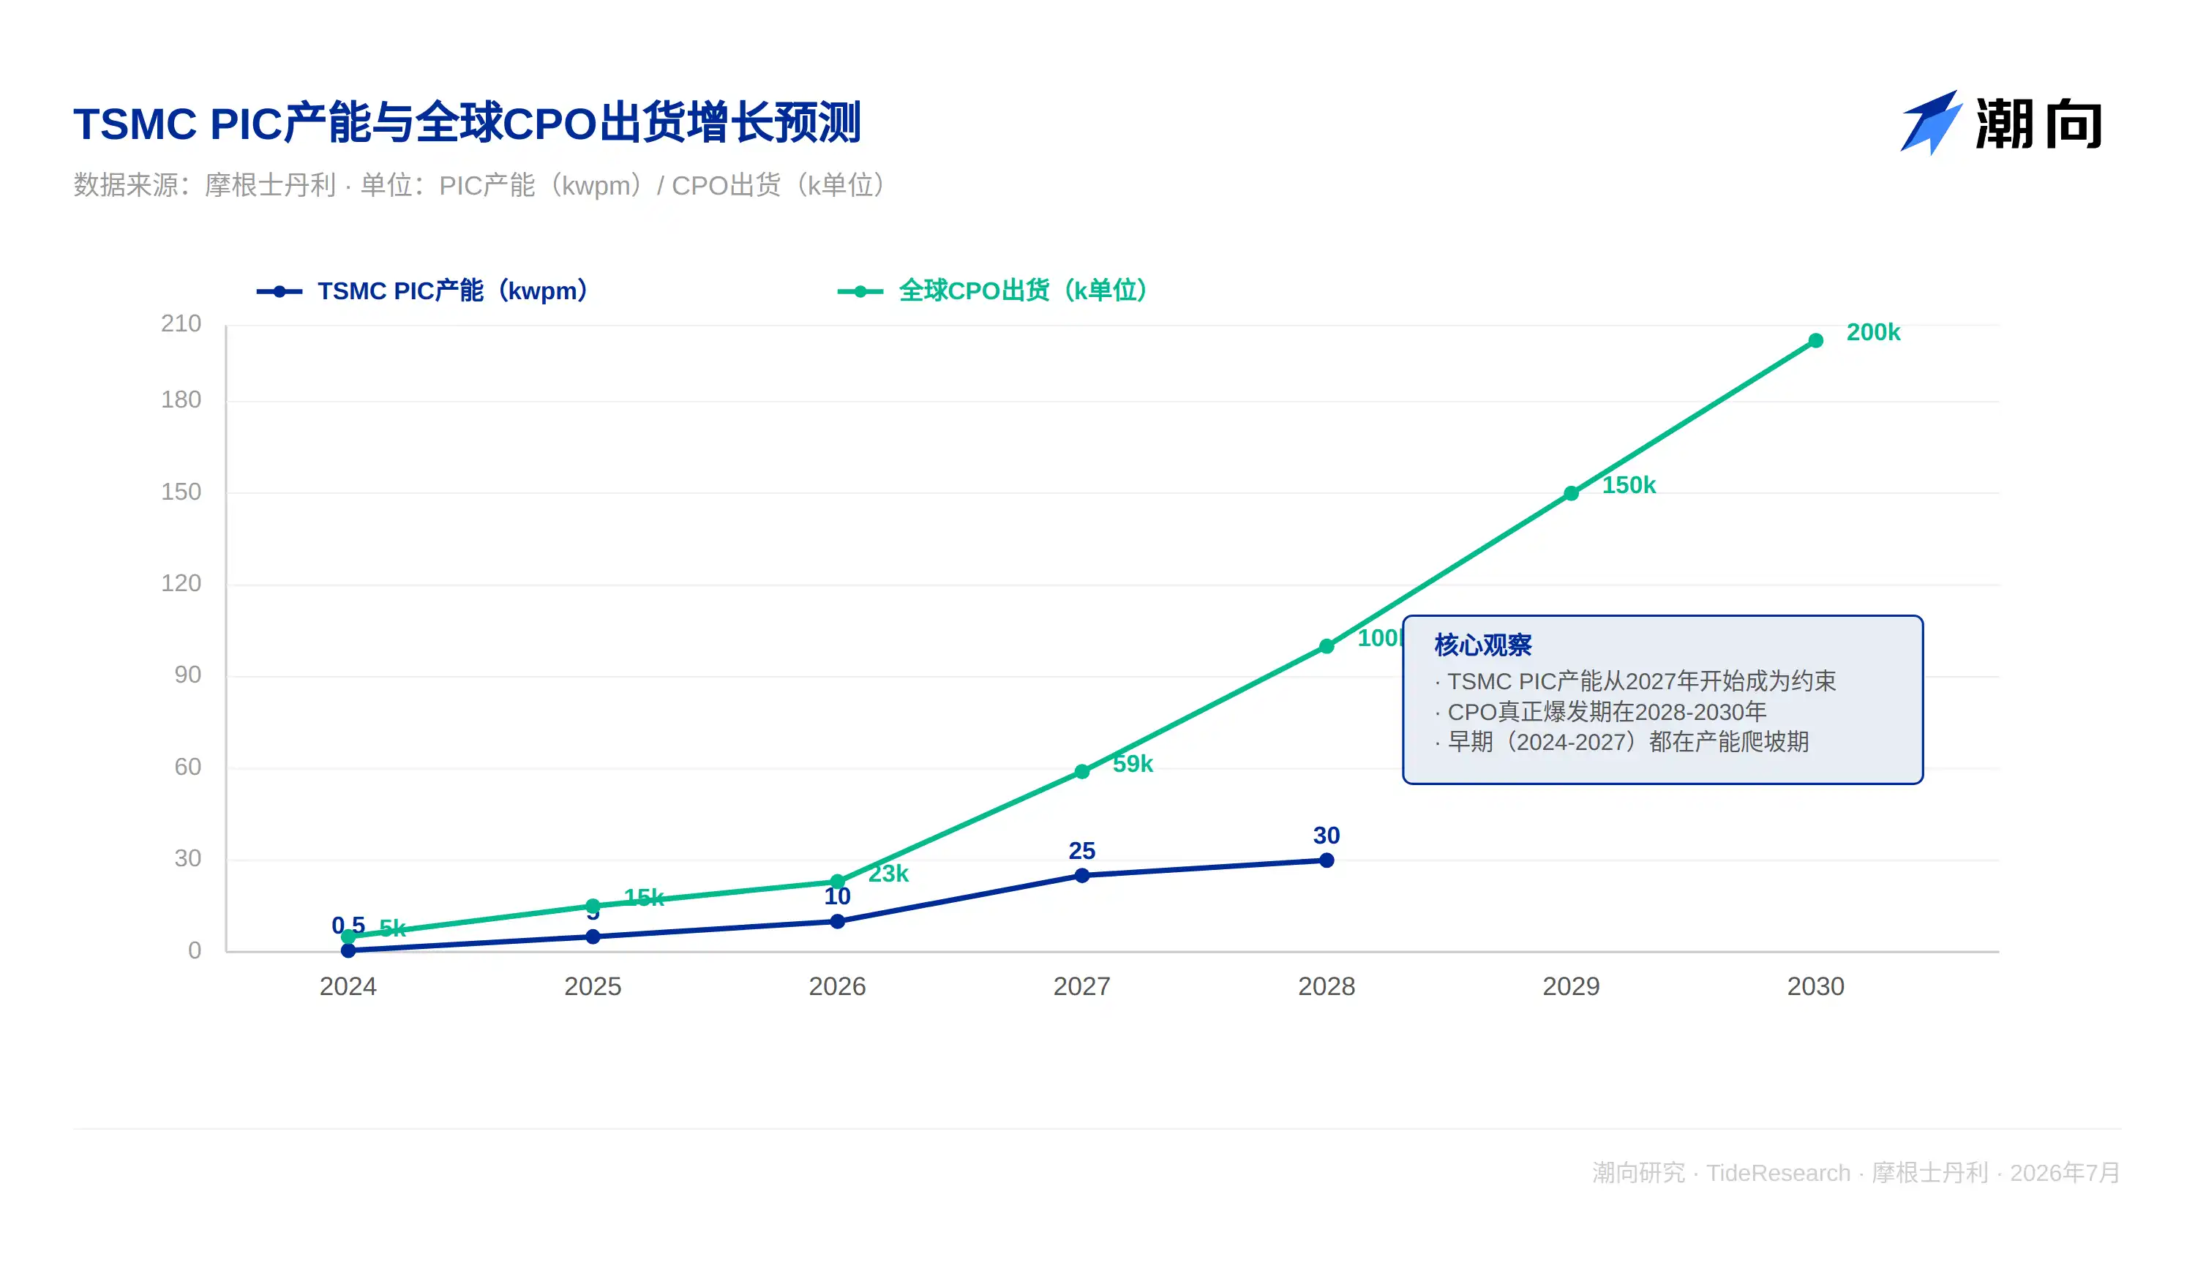Click the 210 y-axis label
This screenshot has height=1276, width=2195.
(x=180, y=324)
